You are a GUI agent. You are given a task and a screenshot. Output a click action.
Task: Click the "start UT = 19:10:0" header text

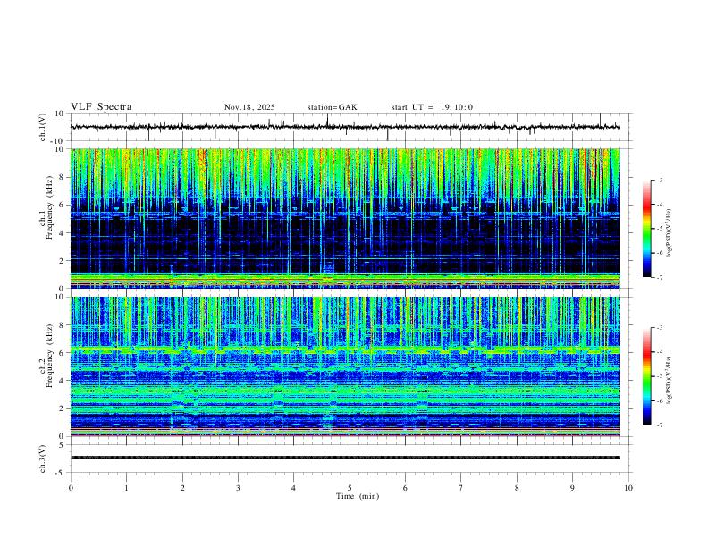432,107
